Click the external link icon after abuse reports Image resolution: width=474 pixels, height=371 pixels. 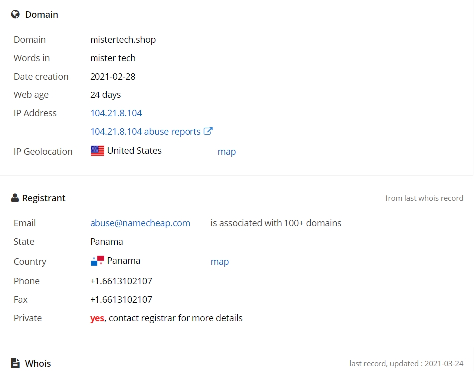208,131
